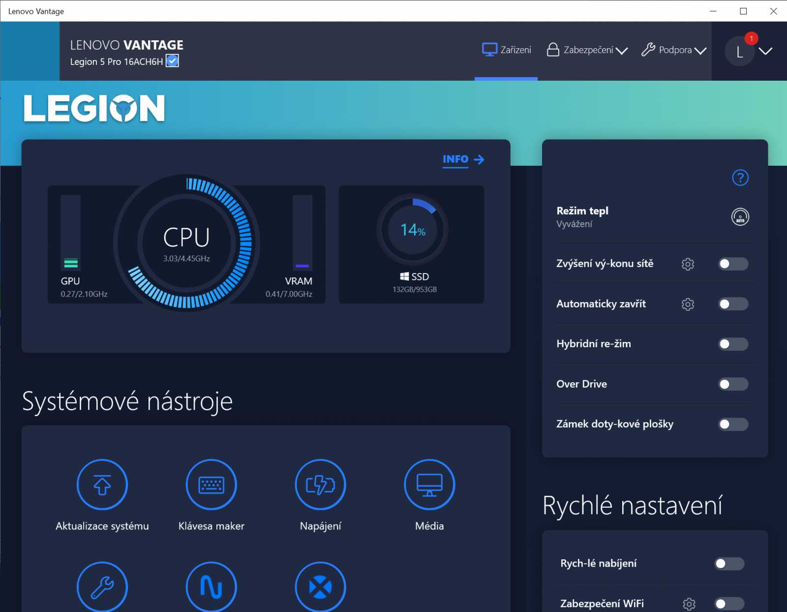
Task: Click the INFO link with arrow
Action: [x=463, y=159]
